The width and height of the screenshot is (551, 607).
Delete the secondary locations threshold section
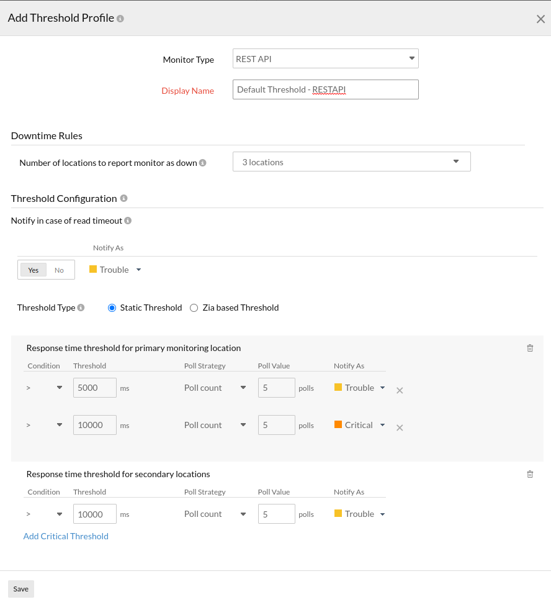[530, 474]
